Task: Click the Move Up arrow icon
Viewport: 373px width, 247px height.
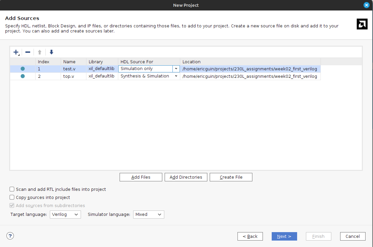Action: (40, 52)
